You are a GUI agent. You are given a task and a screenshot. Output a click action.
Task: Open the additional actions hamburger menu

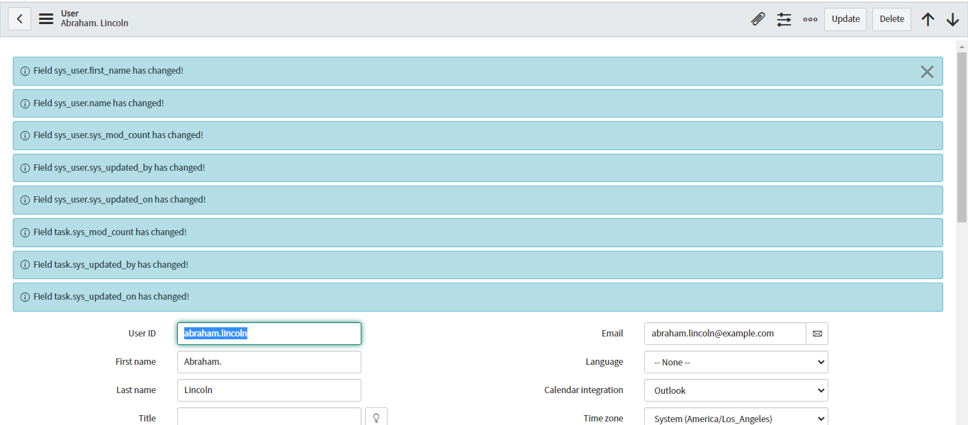click(x=45, y=18)
